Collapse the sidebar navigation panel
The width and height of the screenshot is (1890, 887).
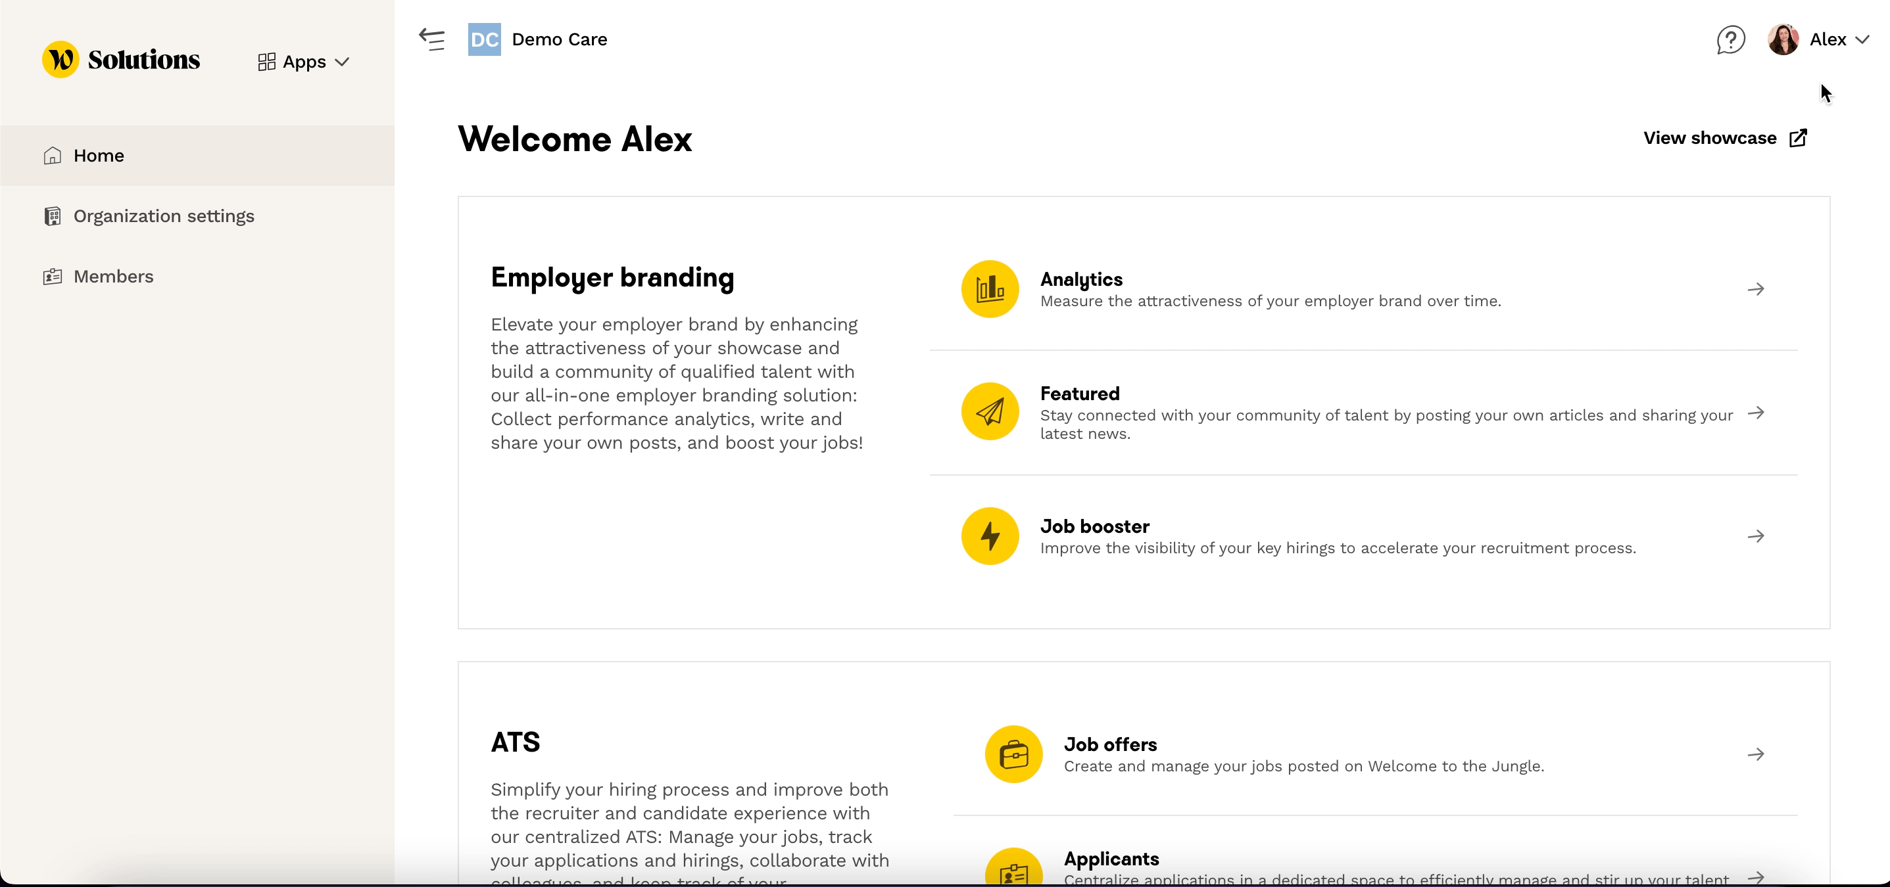431,39
